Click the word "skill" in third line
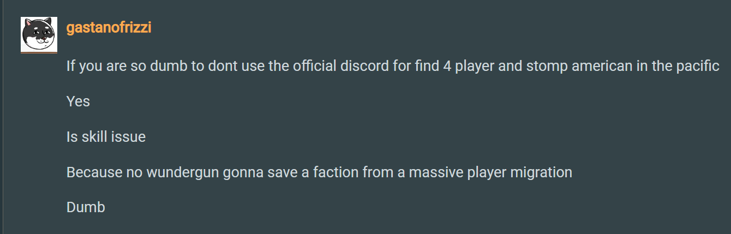 95,137
